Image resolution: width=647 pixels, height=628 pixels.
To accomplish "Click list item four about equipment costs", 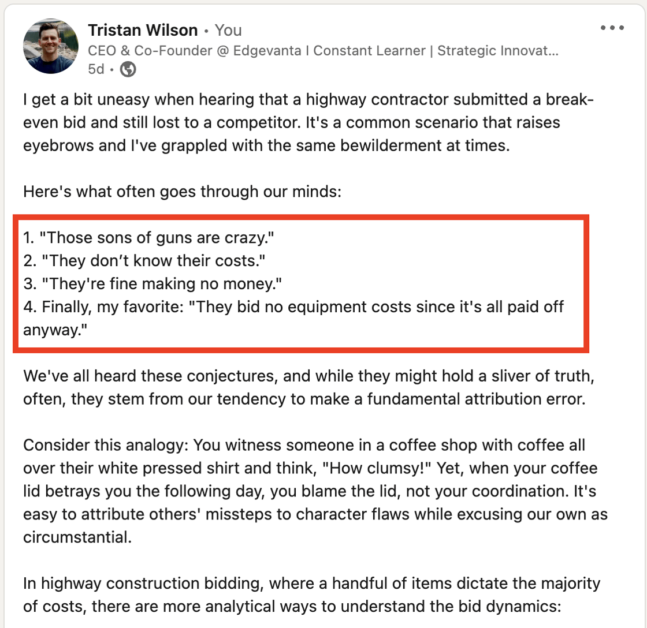I will pos(293,306).
